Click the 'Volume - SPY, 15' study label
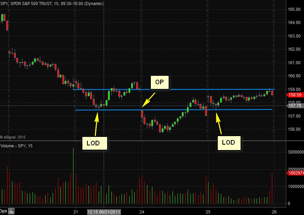 tap(17, 146)
